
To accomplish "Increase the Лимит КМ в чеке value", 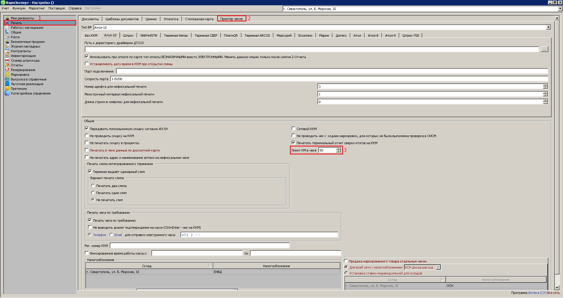I will 339,149.
